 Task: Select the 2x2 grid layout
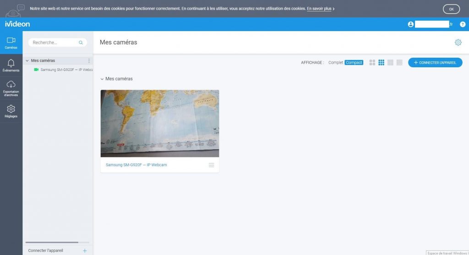(x=372, y=63)
